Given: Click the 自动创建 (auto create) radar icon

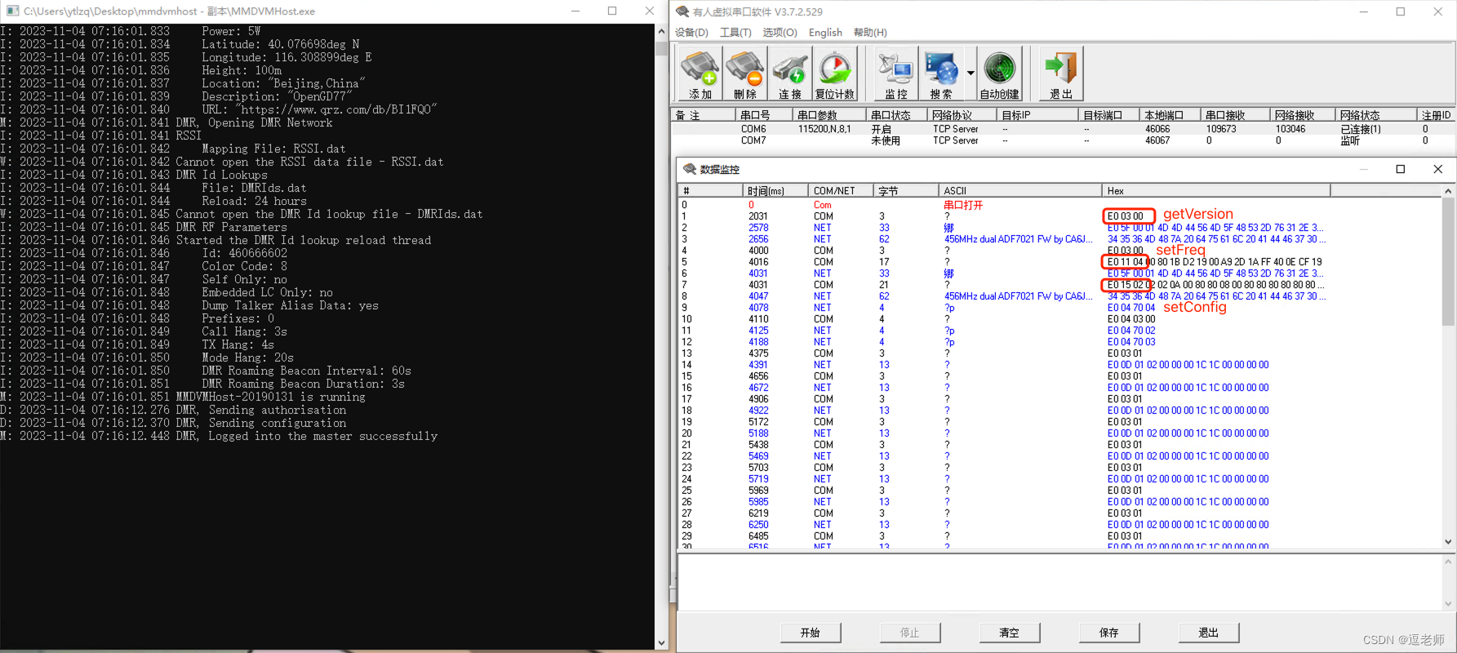Looking at the screenshot, I should click(x=999, y=73).
